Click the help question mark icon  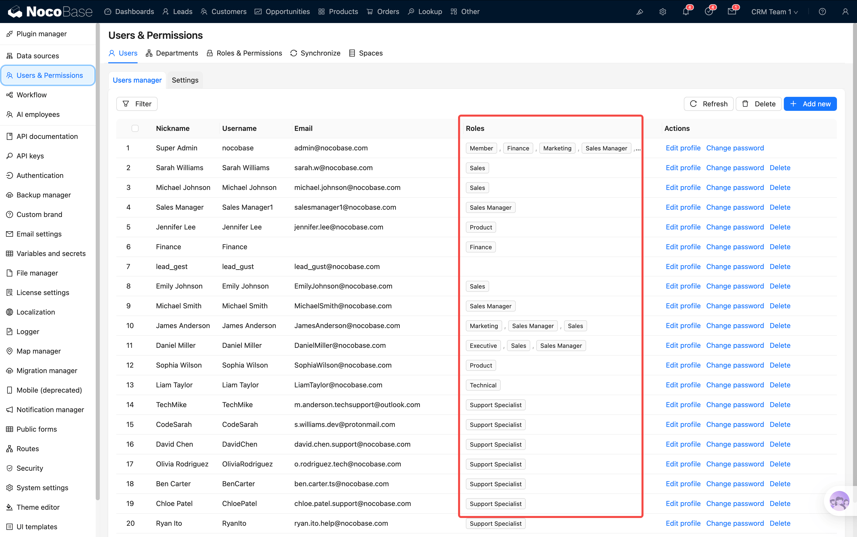[822, 12]
